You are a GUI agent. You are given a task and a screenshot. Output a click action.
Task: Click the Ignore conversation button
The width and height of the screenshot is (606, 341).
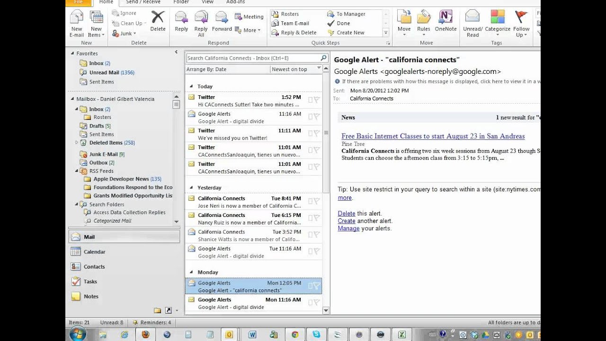click(x=125, y=13)
